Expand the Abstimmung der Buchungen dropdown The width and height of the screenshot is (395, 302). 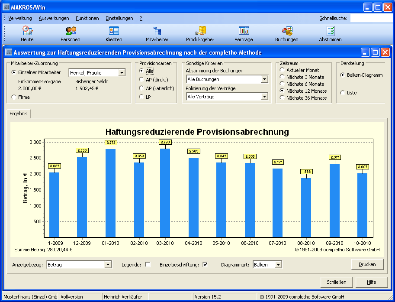(264, 79)
